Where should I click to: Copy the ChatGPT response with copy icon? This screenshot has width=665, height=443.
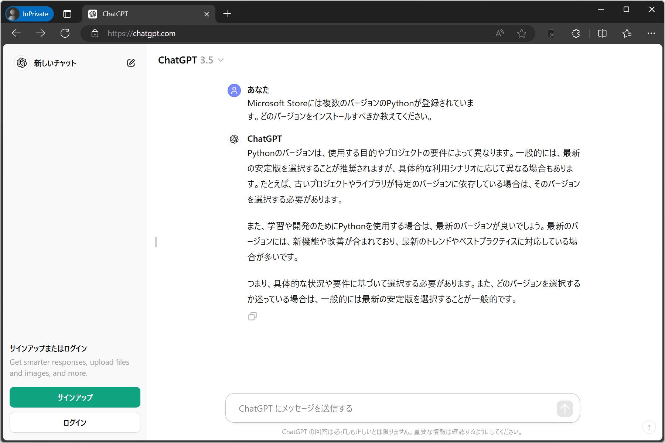tap(252, 316)
